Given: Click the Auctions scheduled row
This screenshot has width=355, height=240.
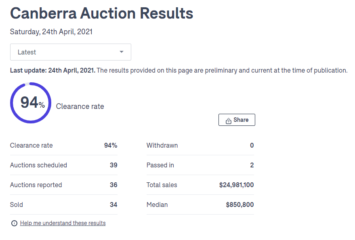Looking at the screenshot, I should (64, 165).
